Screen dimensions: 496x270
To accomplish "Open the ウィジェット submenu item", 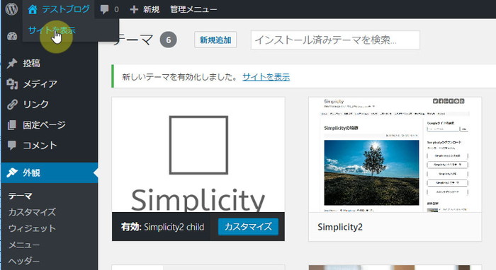I will click(x=33, y=228).
